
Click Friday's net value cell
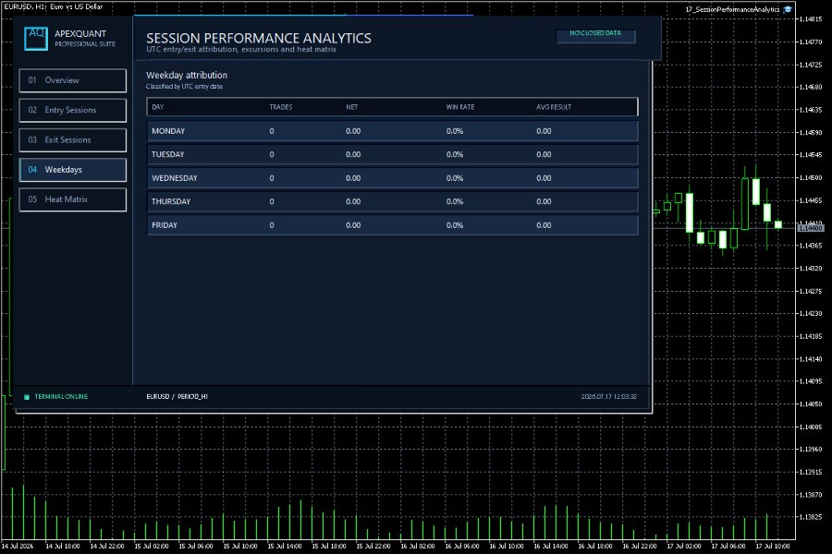tap(353, 225)
